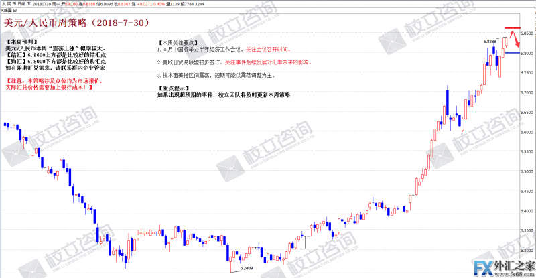This screenshot has width=536, height=278.
Task: Click the 请联系群内企业管家 line
Action: point(55,68)
